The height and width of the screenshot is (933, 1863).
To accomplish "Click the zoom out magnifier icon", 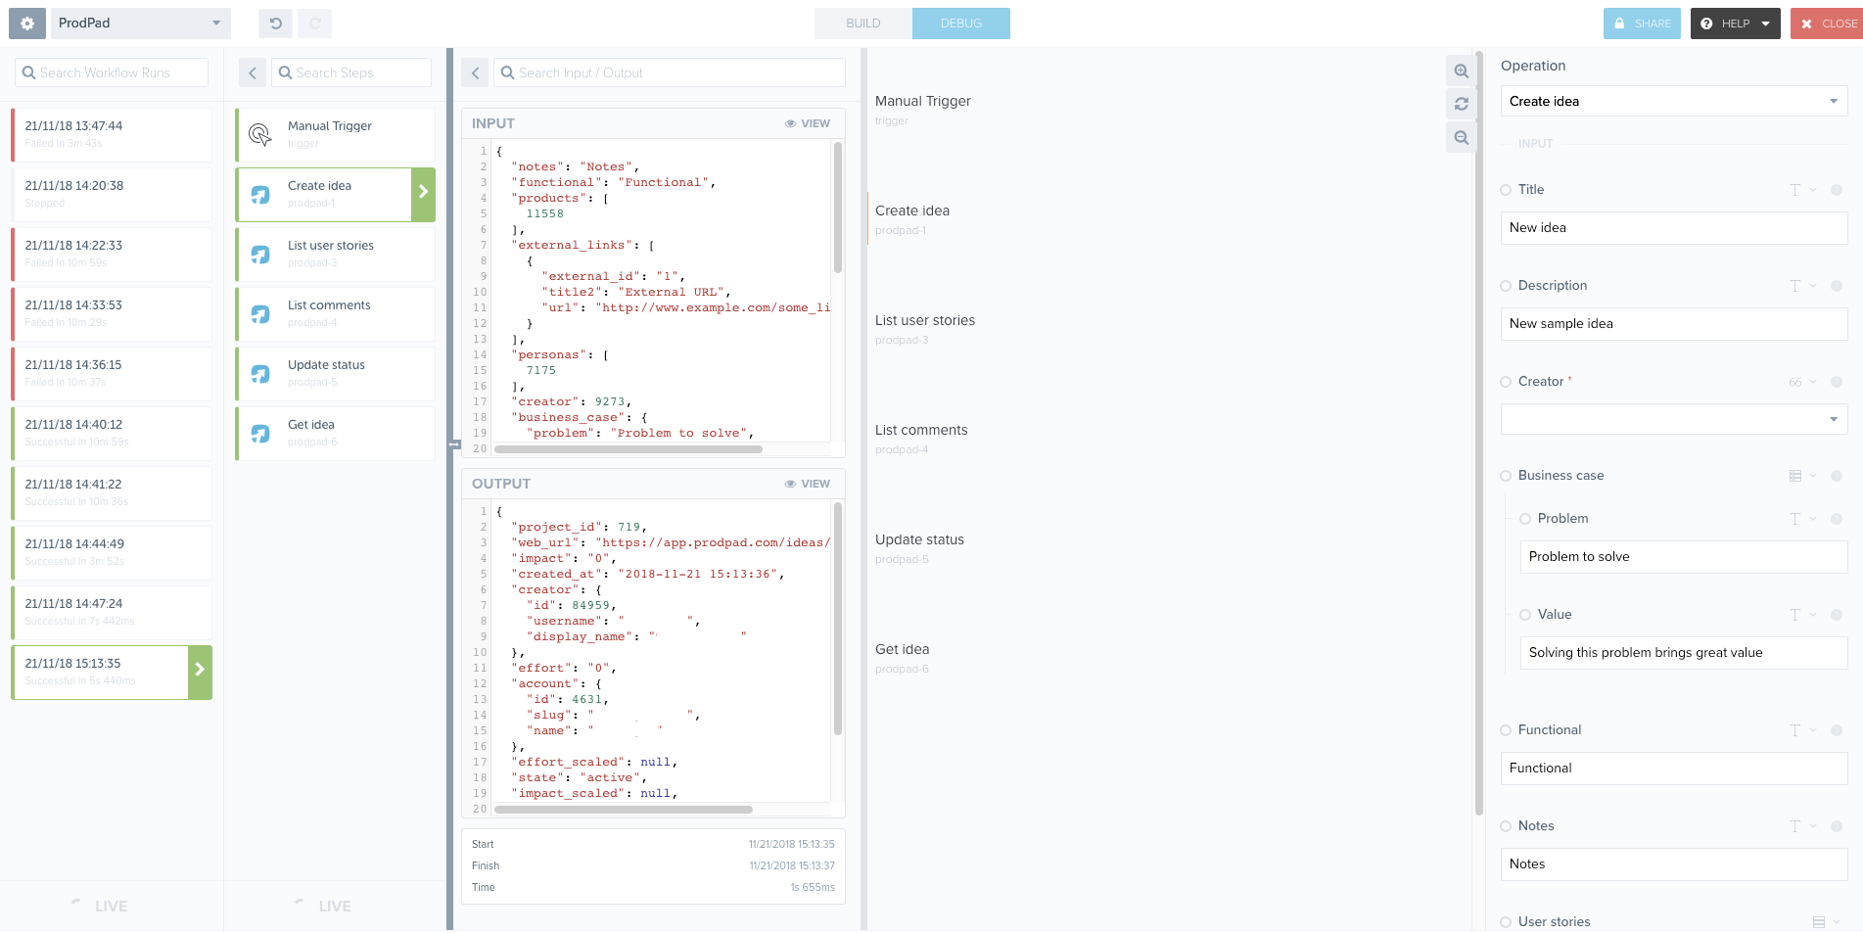I will [x=1461, y=138].
